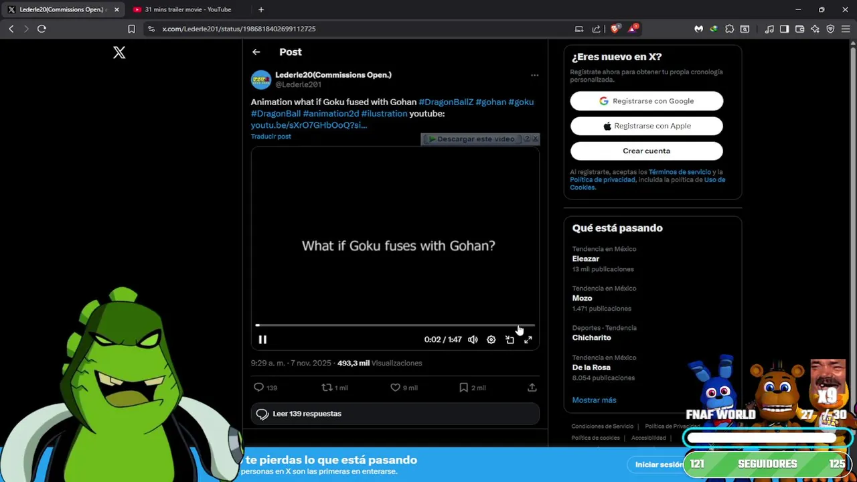Image resolution: width=857 pixels, height=482 pixels.
Task: Open Leer 139 respuestas
Action: 395,414
